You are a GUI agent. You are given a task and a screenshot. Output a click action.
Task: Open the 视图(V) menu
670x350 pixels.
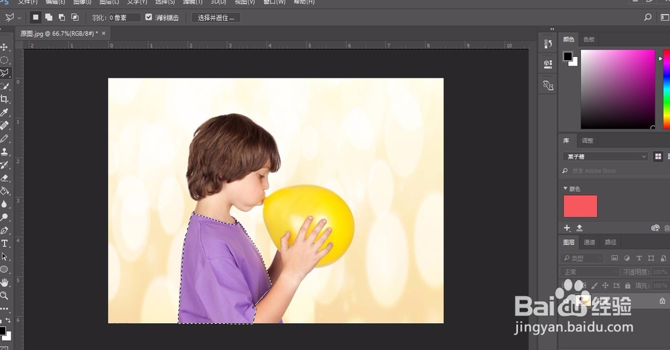245,2
